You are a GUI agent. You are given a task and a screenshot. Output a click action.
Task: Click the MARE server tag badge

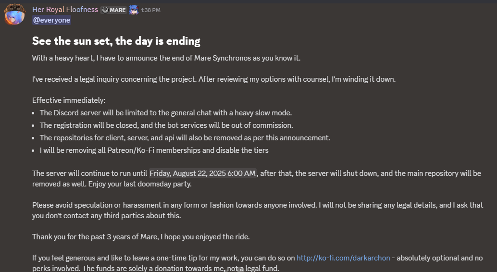(114, 10)
